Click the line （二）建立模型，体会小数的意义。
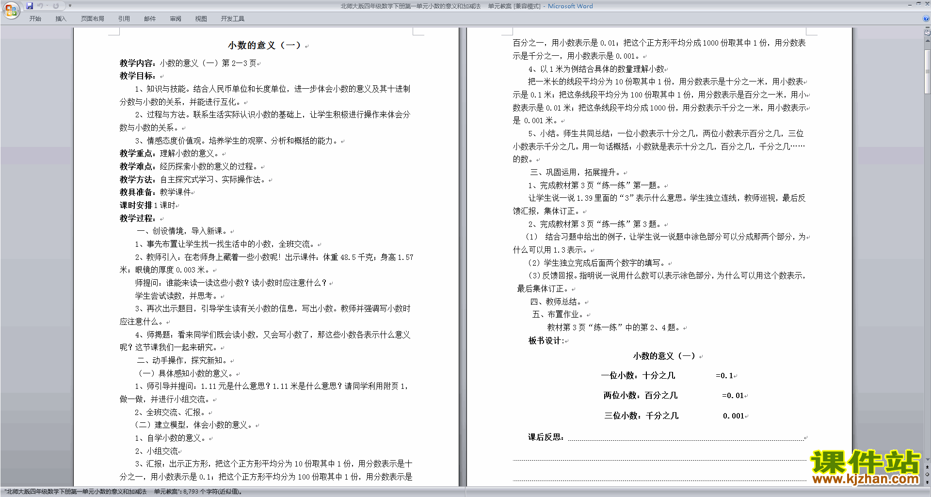This screenshot has width=931, height=497. pyautogui.click(x=194, y=425)
